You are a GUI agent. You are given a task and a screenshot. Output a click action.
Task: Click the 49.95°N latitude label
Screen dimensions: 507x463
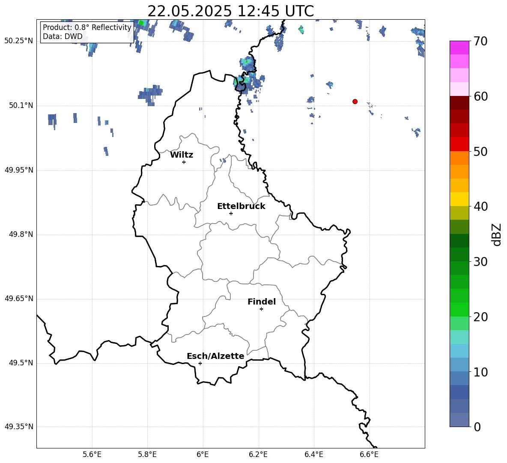point(19,170)
